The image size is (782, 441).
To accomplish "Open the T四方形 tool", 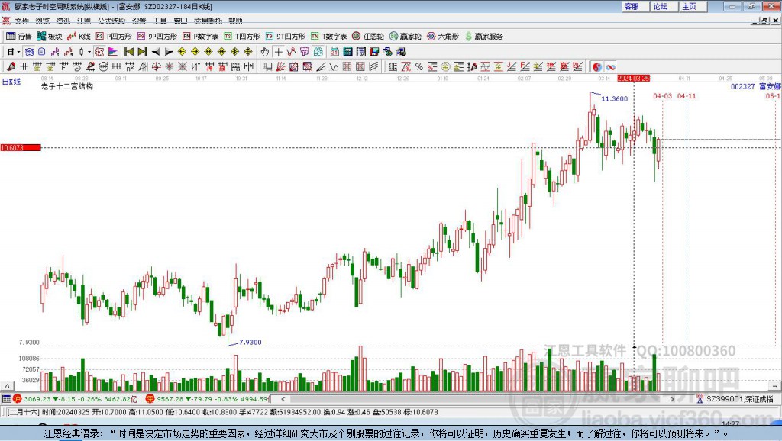I will click(242, 37).
